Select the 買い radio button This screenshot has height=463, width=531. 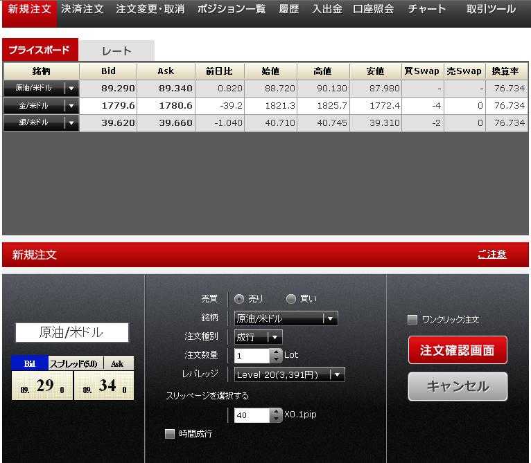click(291, 299)
